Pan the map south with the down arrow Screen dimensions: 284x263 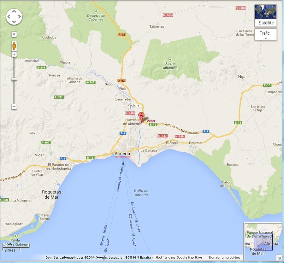point(14,22)
